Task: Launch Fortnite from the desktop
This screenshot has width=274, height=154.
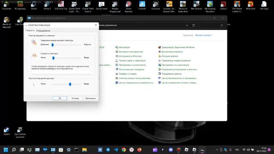Action: click(142, 6)
